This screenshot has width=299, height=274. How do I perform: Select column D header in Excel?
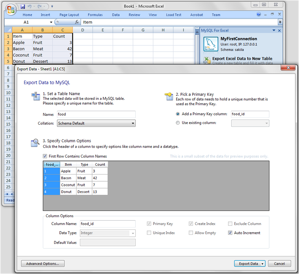(x=82, y=30)
